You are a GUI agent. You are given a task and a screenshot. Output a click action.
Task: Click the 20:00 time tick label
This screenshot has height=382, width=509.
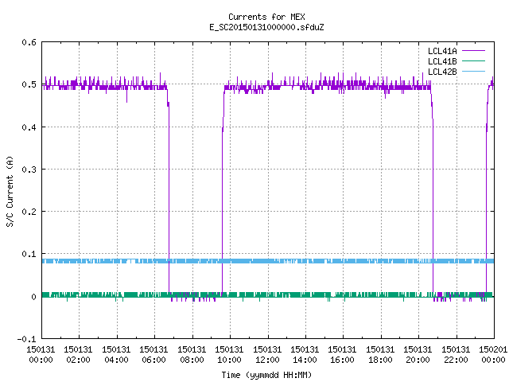[418, 360]
